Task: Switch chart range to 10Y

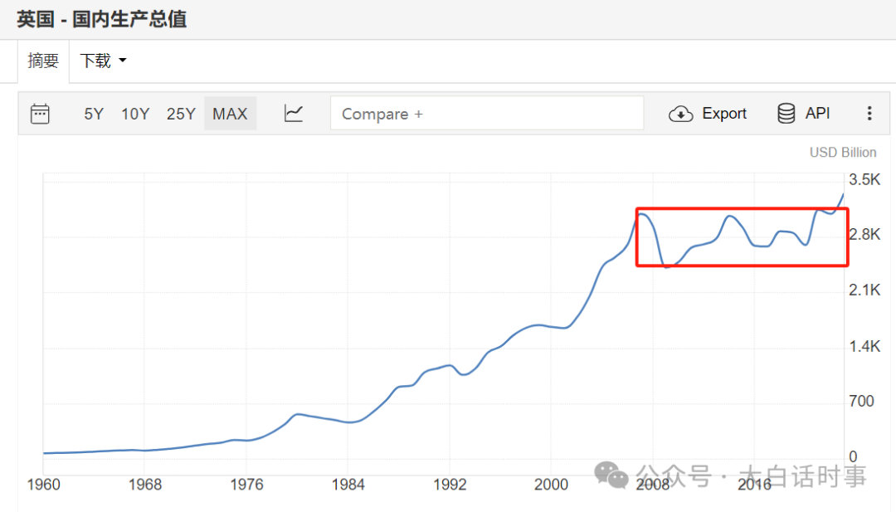Action: (135, 114)
